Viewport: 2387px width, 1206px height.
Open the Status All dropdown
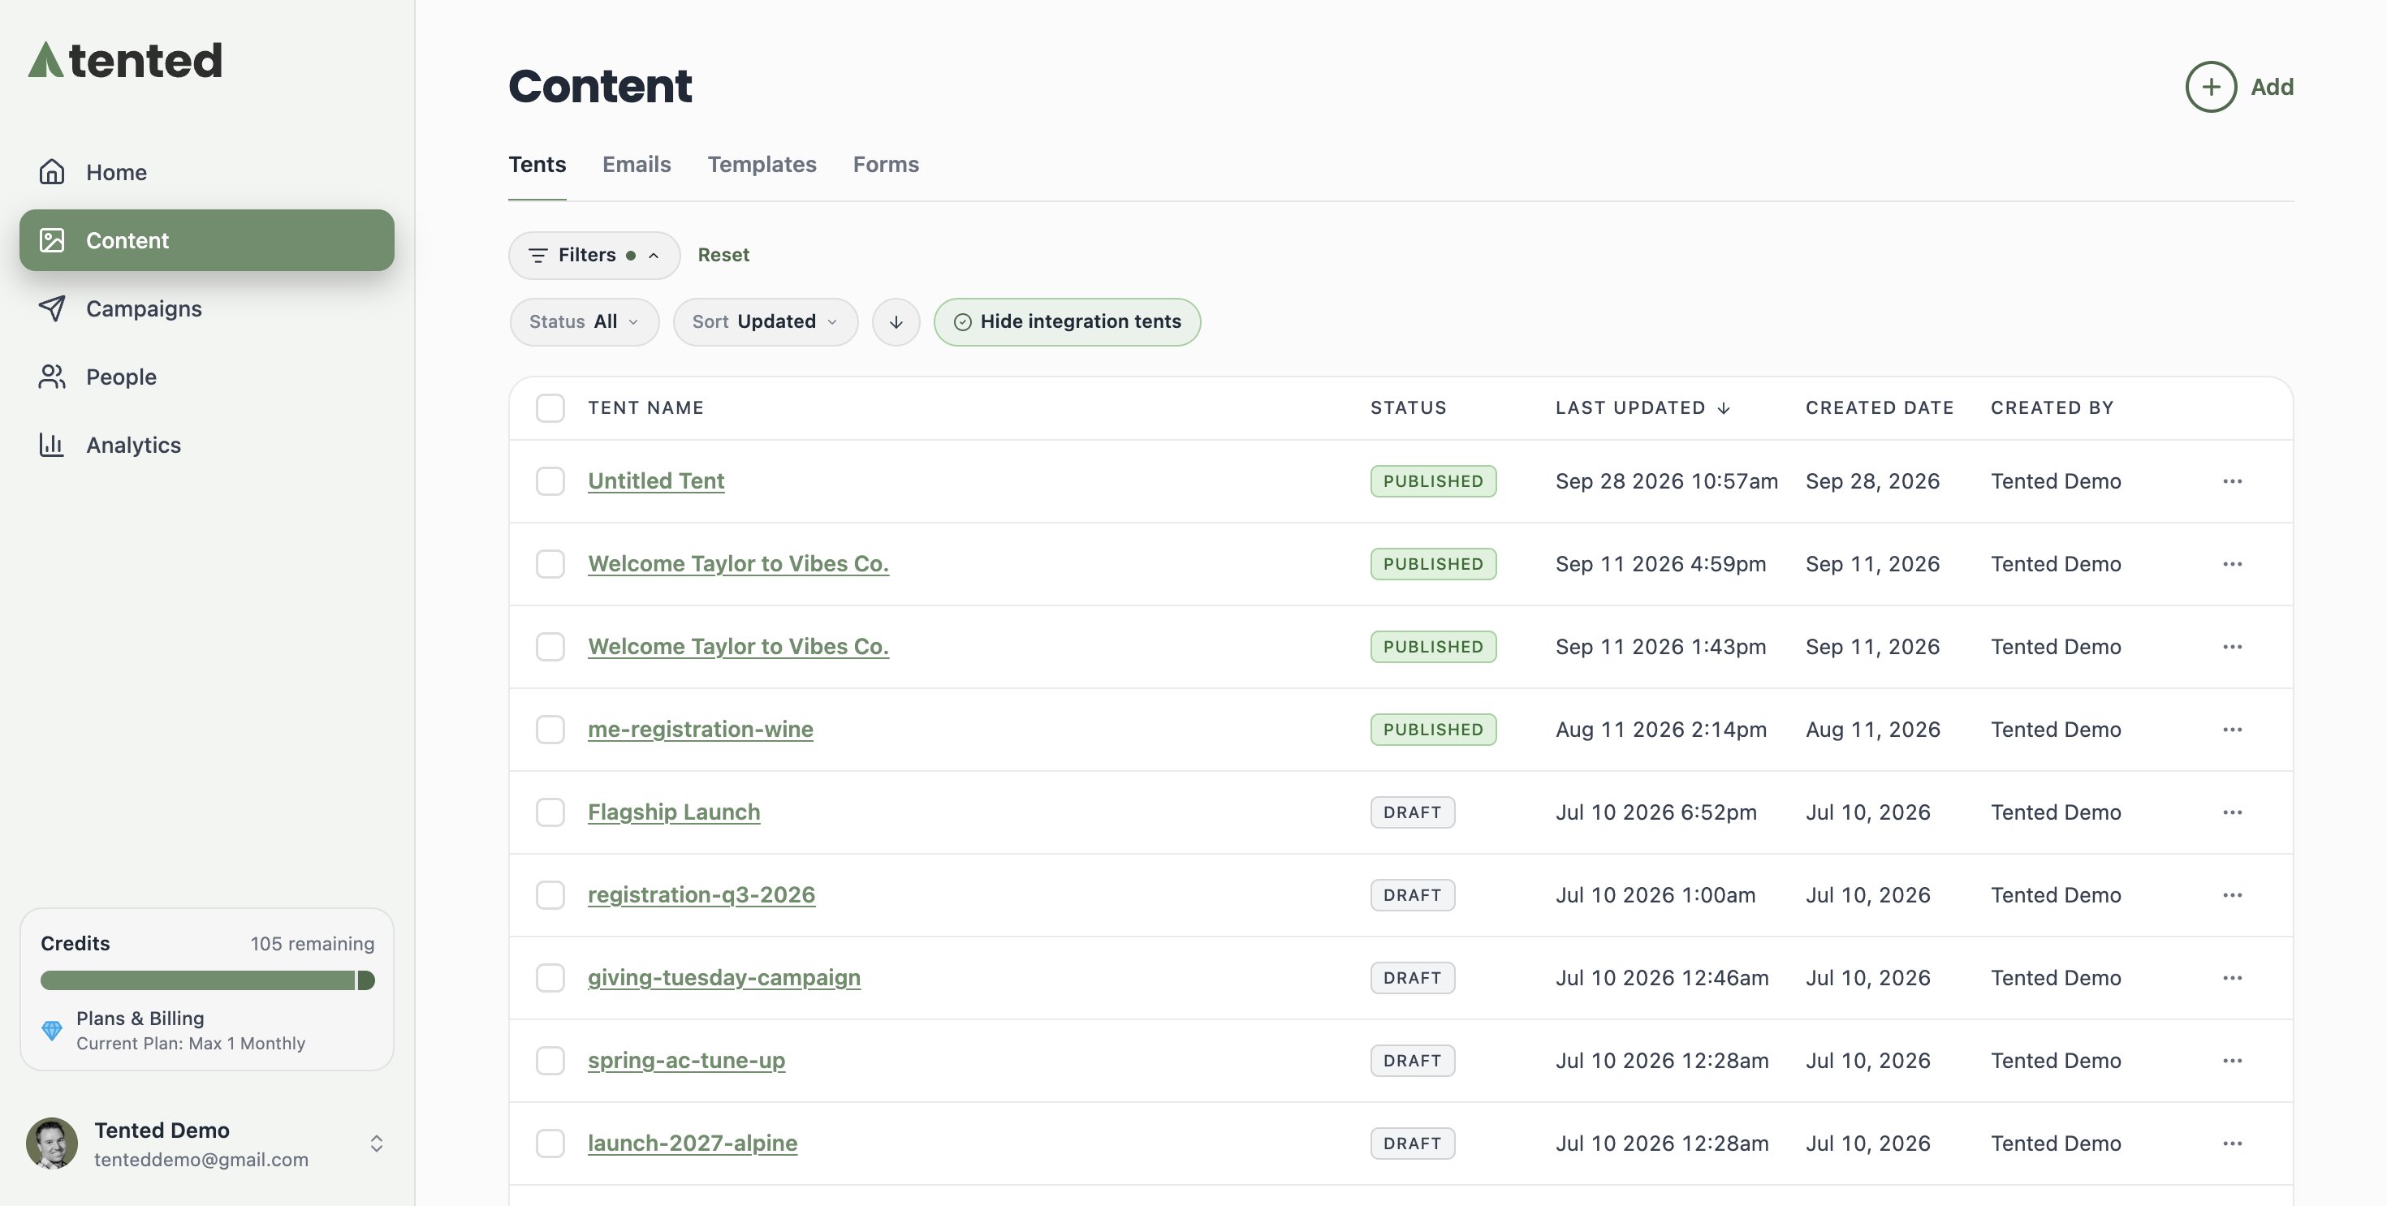click(584, 321)
